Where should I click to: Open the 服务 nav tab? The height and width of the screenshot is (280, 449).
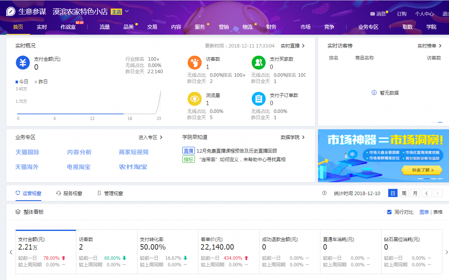200,27
